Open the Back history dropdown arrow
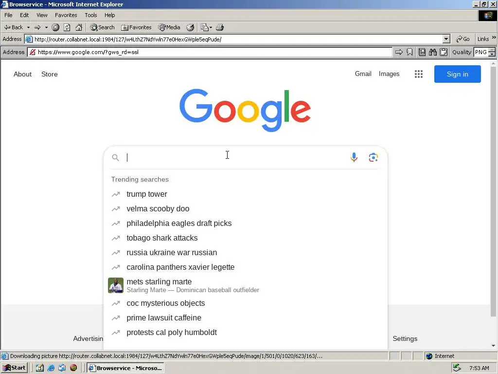 point(28,27)
